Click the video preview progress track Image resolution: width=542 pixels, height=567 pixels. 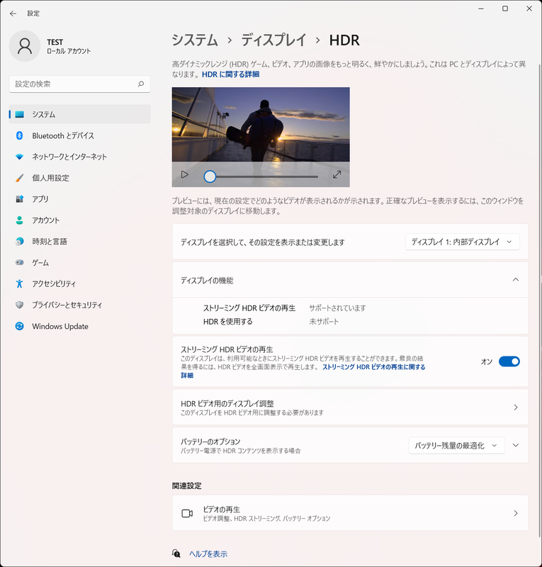coord(267,176)
